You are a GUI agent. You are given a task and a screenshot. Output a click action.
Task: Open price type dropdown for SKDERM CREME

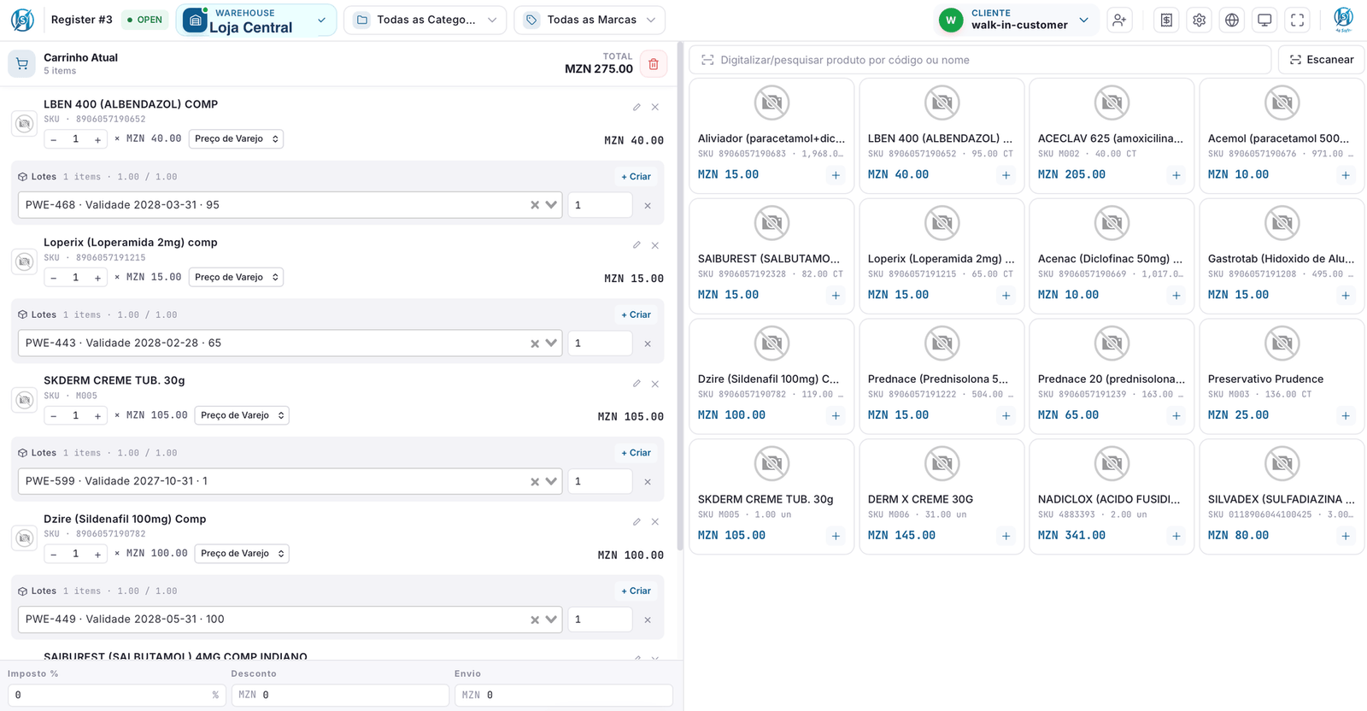242,415
